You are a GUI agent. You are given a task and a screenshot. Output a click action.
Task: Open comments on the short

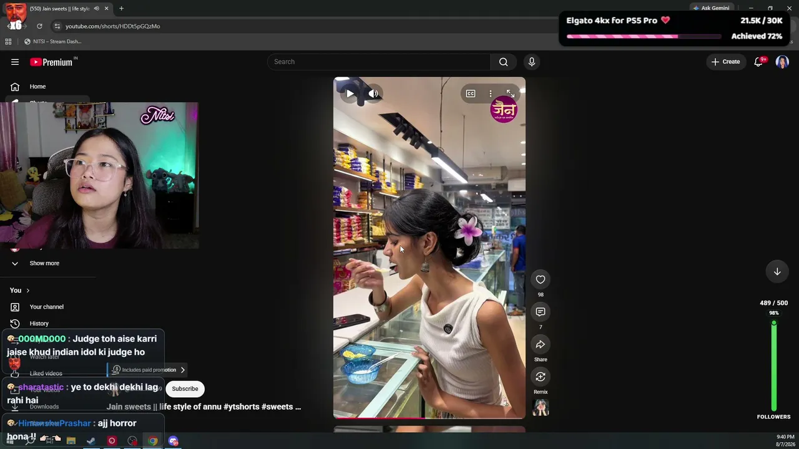(541, 312)
